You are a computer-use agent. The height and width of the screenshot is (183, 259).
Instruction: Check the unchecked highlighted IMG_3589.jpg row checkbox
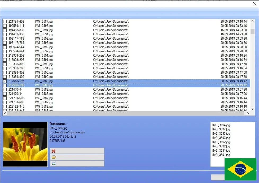coord(5,85)
